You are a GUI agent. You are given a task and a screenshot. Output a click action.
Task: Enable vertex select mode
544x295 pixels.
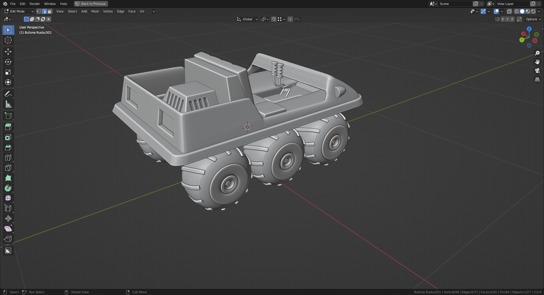click(x=39, y=11)
